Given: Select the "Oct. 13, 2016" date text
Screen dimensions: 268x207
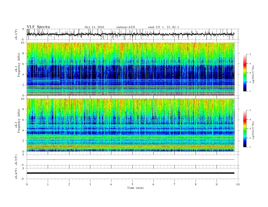Looking at the screenshot, I should click(x=94, y=27).
